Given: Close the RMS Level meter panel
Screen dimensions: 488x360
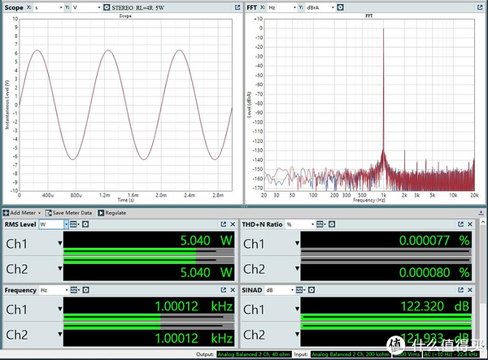Looking at the screenshot, I should coord(233,224).
